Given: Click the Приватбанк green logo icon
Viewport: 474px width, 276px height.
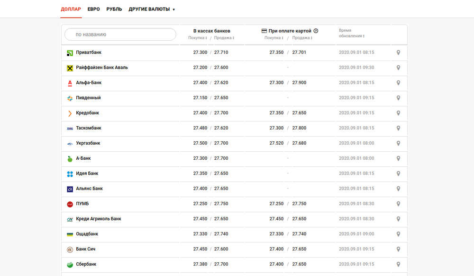Looking at the screenshot, I should click(70, 53).
